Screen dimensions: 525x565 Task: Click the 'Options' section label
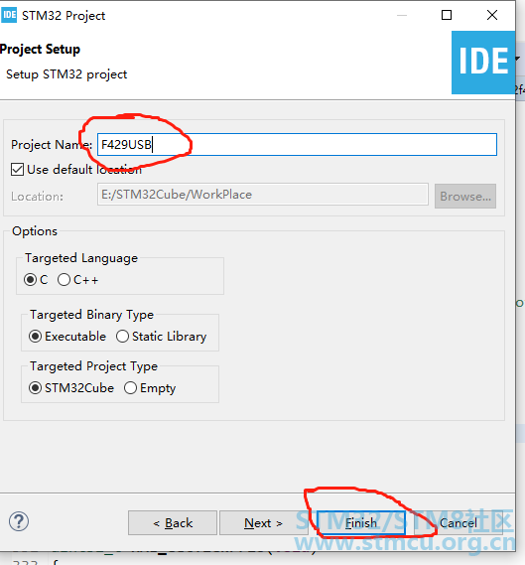(x=35, y=231)
